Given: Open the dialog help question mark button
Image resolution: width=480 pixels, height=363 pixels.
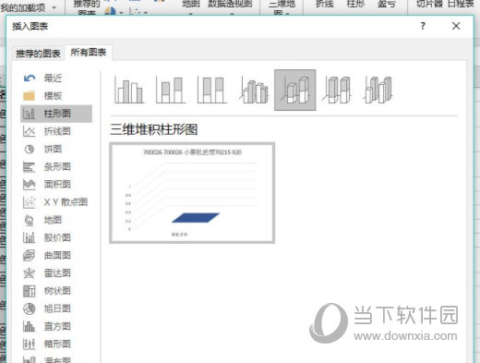Looking at the screenshot, I should click(x=423, y=26).
